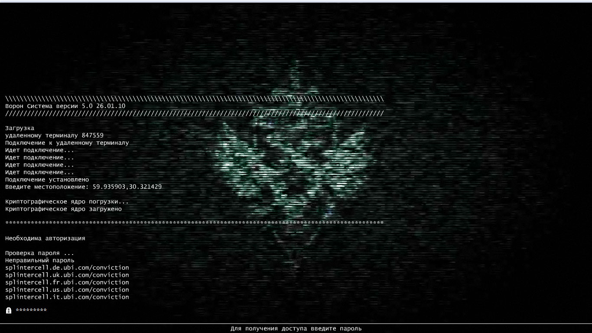
Task: Open splintercell.de.ubi.com/conviction link
Action: [67, 268]
